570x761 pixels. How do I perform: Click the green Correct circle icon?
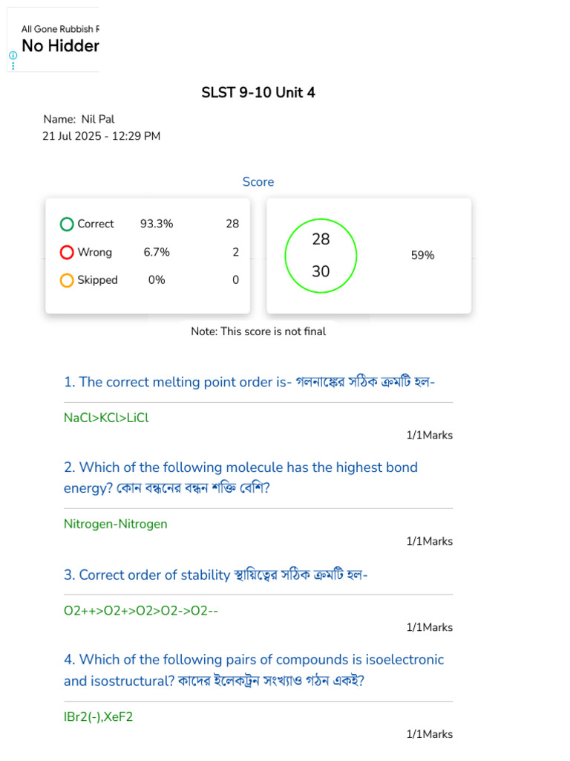pyautogui.click(x=67, y=224)
